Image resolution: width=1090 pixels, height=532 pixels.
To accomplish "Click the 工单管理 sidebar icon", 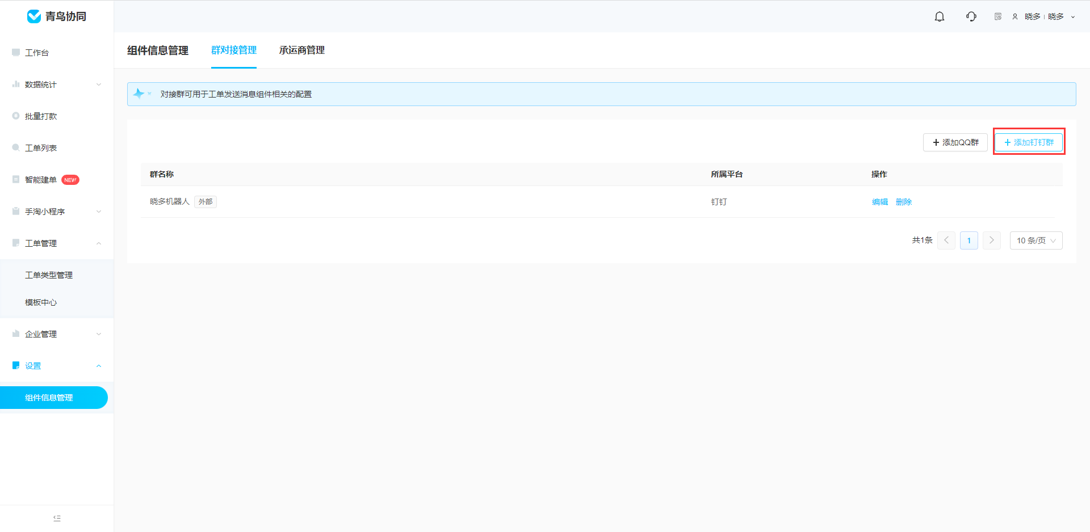I will 16,243.
